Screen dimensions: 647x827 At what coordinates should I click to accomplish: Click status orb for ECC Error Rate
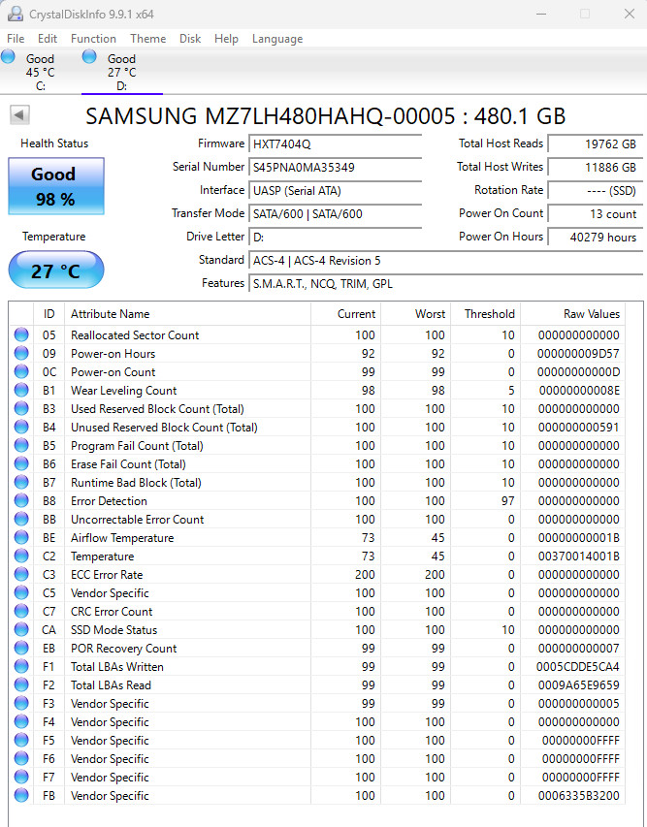point(21,575)
